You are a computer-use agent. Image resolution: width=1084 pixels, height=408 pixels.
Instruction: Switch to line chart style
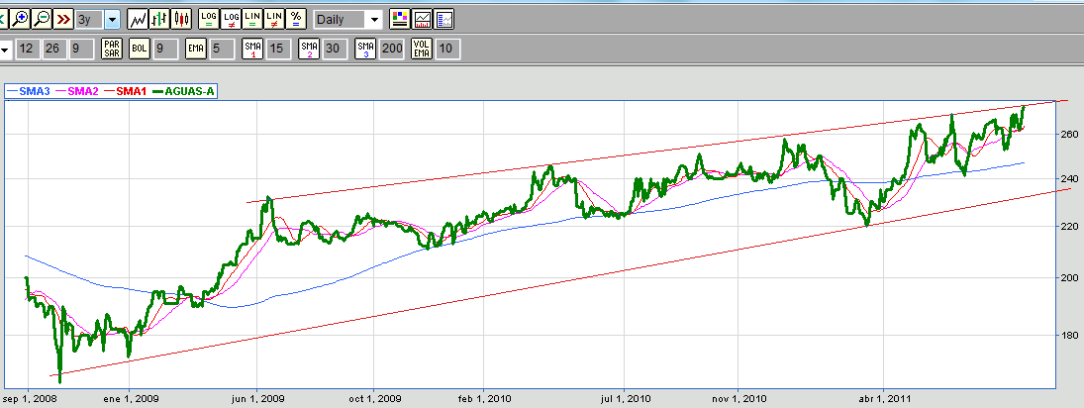pyautogui.click(x=139, y=19)
